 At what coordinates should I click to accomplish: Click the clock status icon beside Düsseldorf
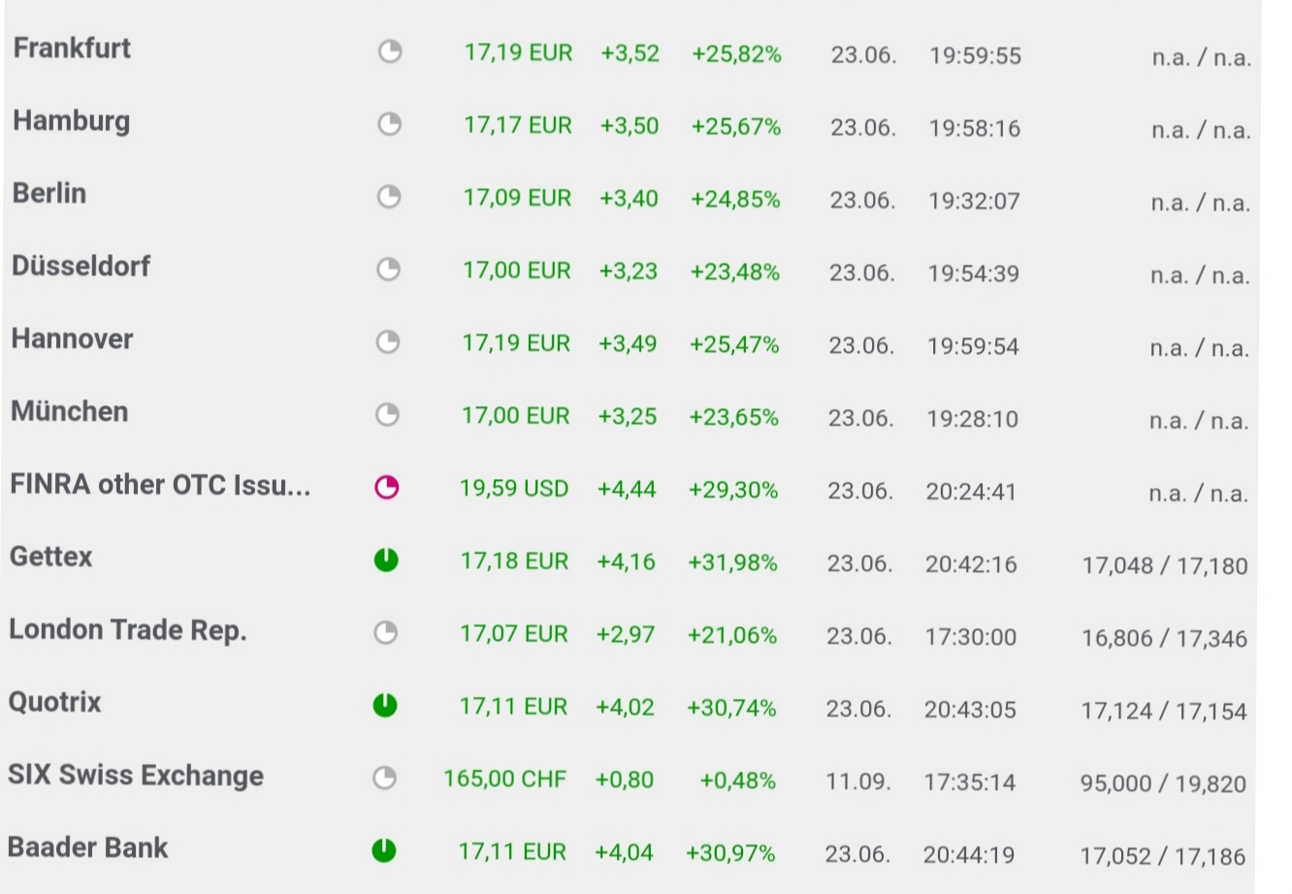tap(388, 269)
